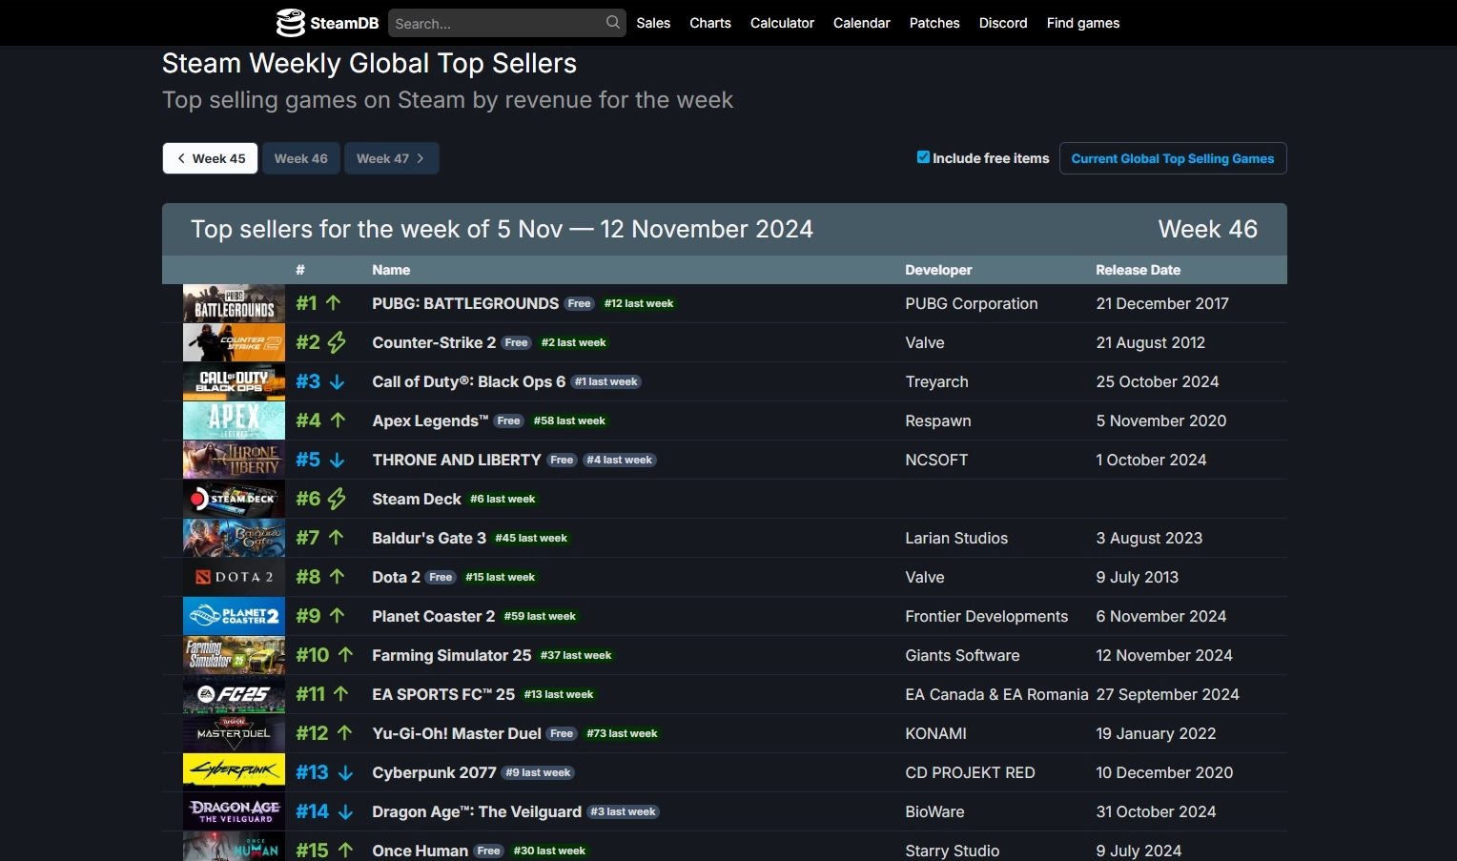The image size is (1457, 861).
Task: Open the Calculator page in navbar
Action: (x=782, y=23)
